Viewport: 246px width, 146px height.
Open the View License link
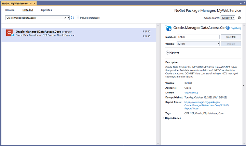coord(191,92)
